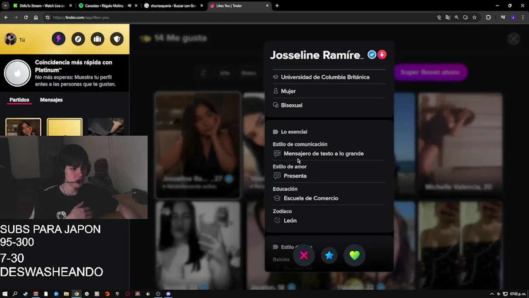Open your profile avatar labeled Tú
This screenshot has width=529, height=298.
(10, 39)
